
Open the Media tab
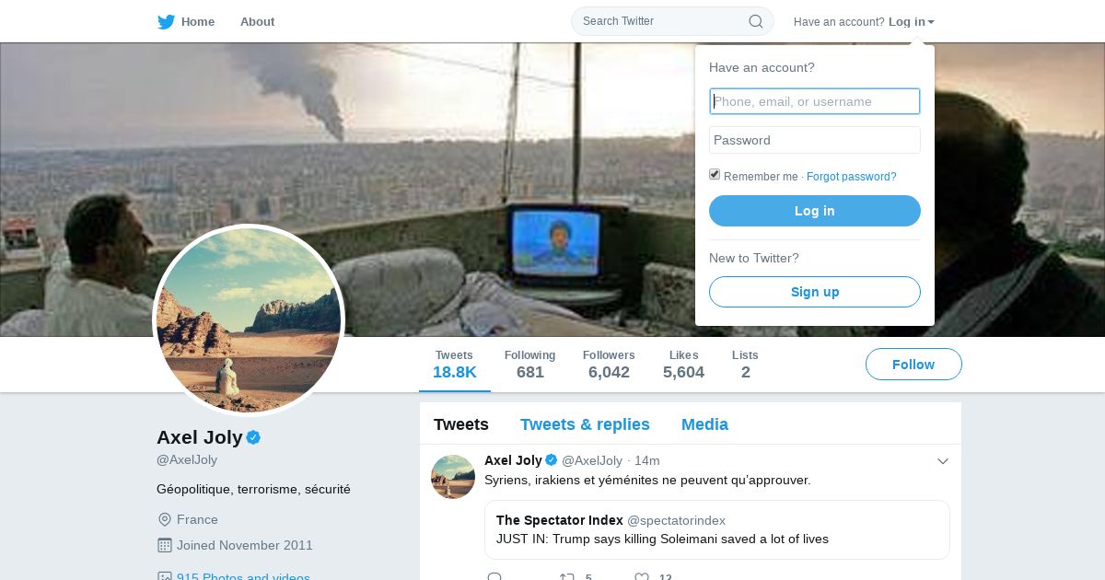pyautogui.click(x=704, y=424)
